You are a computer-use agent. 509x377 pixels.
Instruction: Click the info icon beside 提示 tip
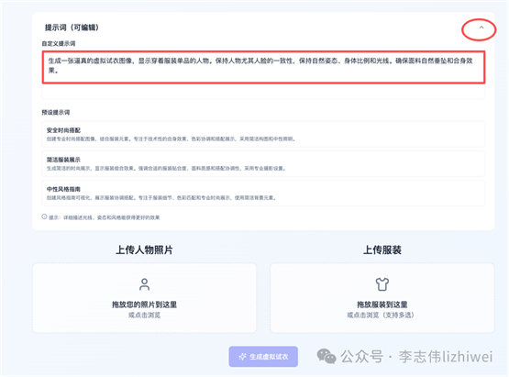click(x=44, y=216)
